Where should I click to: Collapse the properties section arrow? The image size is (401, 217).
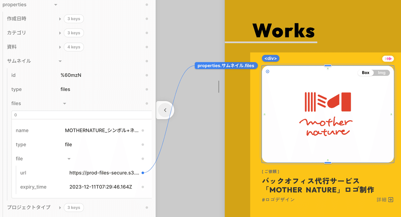(55, 5)
